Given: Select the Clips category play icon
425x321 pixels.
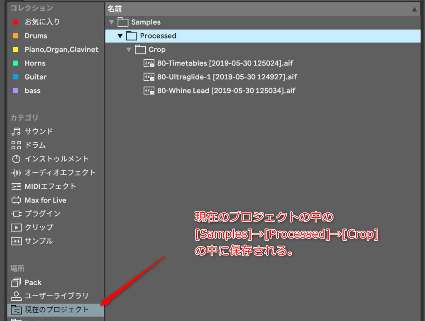Looking at the screenshot, I should pyautogui.click(x=16, y=227).
